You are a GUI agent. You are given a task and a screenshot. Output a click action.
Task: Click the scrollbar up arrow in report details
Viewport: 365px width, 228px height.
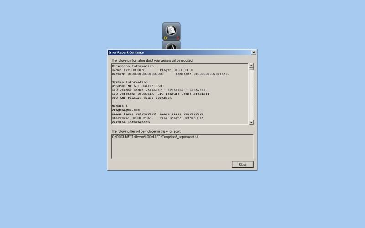(x=251, y=65)
